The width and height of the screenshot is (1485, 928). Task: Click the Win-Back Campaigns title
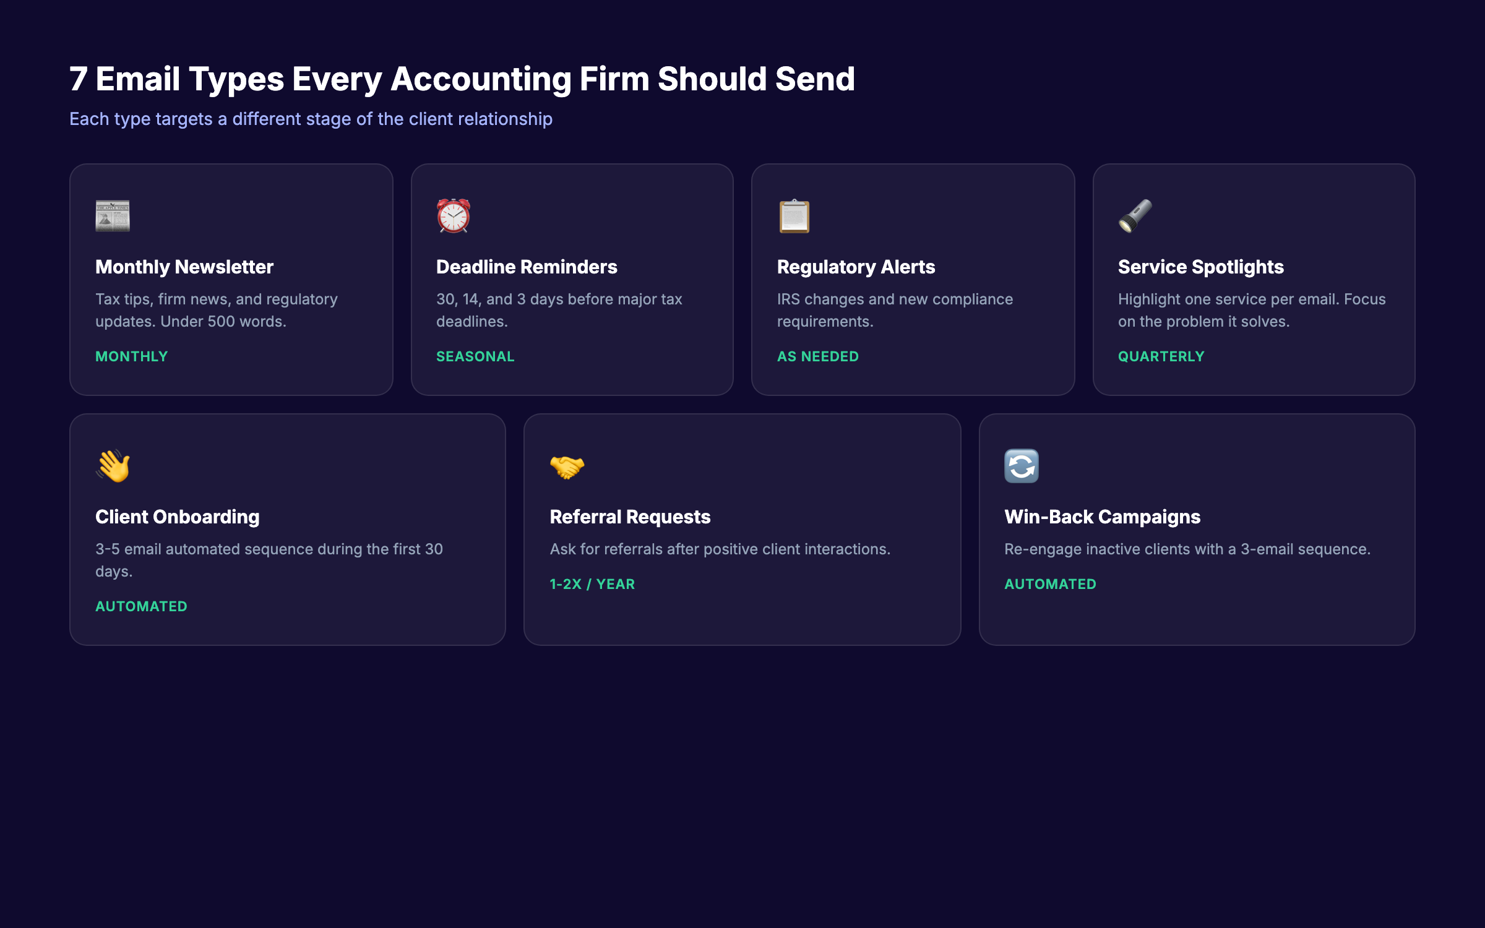(1102, 517)
